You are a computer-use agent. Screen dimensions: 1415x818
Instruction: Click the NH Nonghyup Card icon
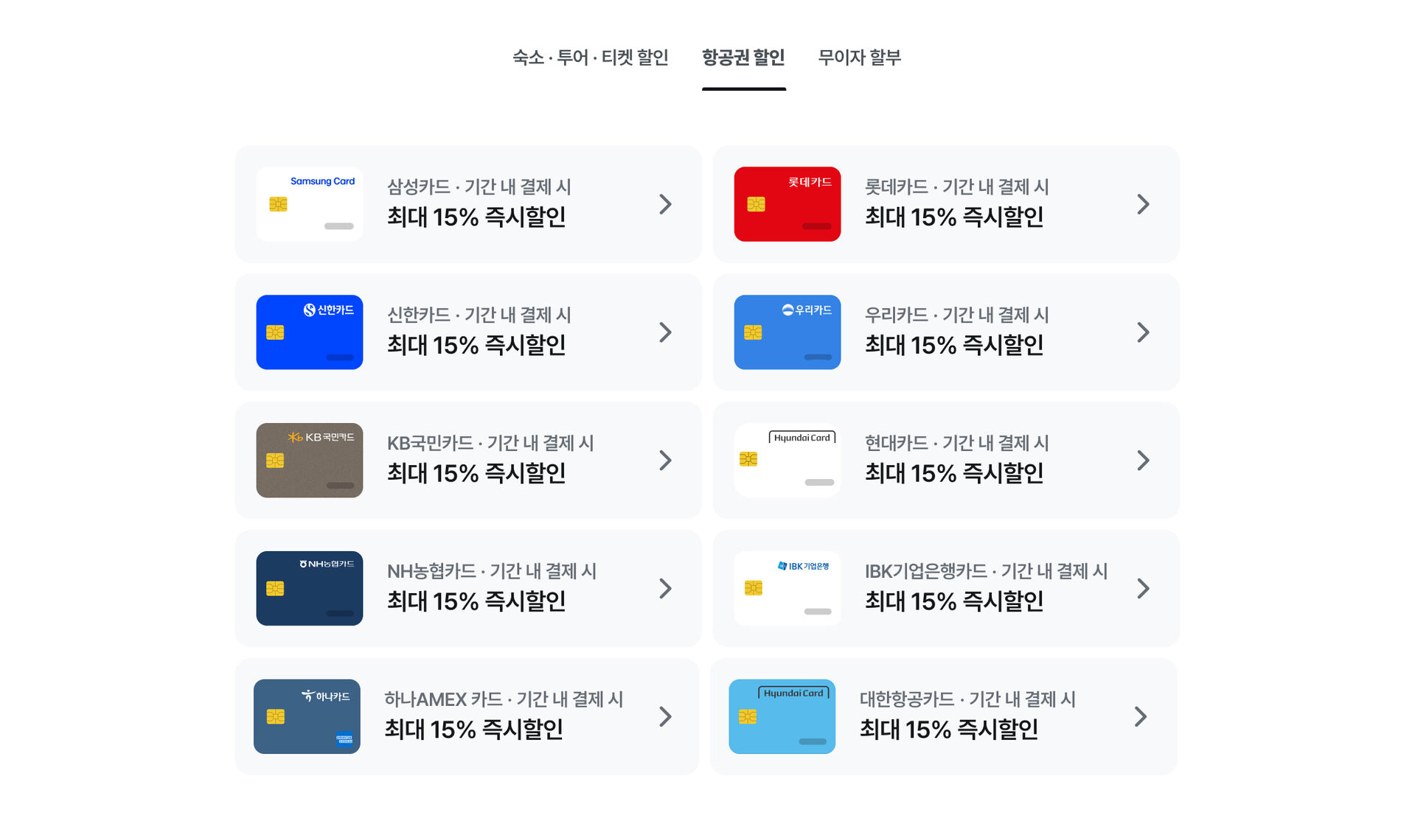tap(310, 589)
